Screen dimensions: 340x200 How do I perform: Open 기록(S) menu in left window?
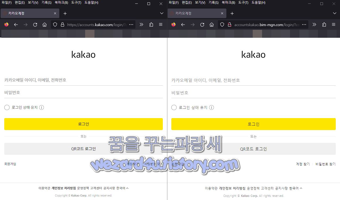click(x=46, y=3)
